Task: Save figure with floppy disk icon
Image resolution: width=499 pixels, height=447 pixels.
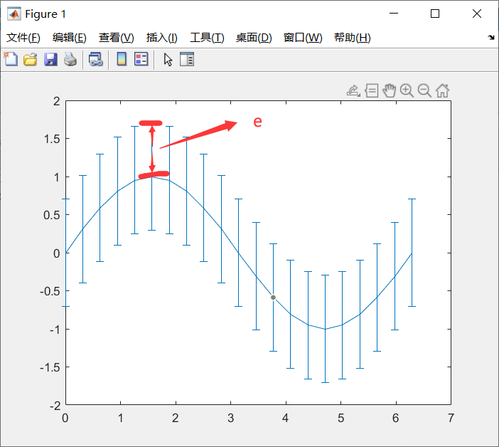Action: 50,59
